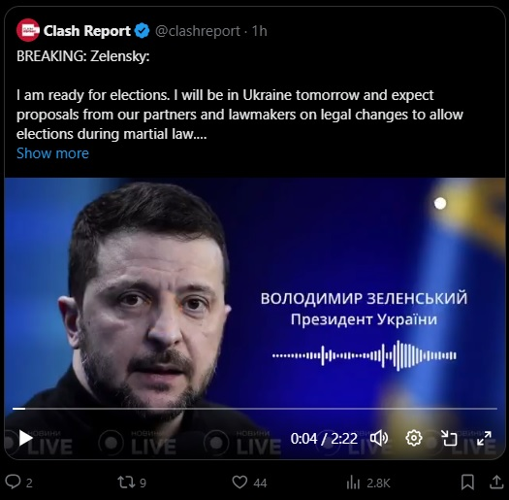This screenshot has height=500, width=509.
Task: View post analytics bar chart icon
Action: 368,483
